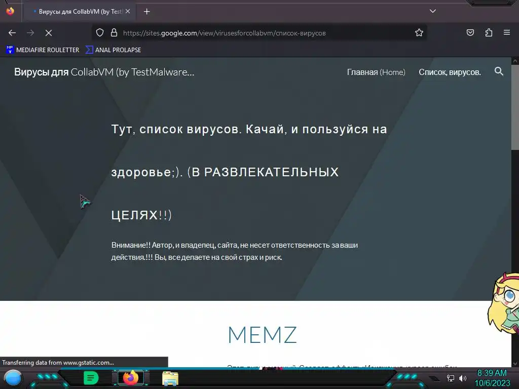Image resolution: width=519 pixels, height=389 pixels.
Task: Open Список, вирусов. nav item
Action: (x=450, y=72)
